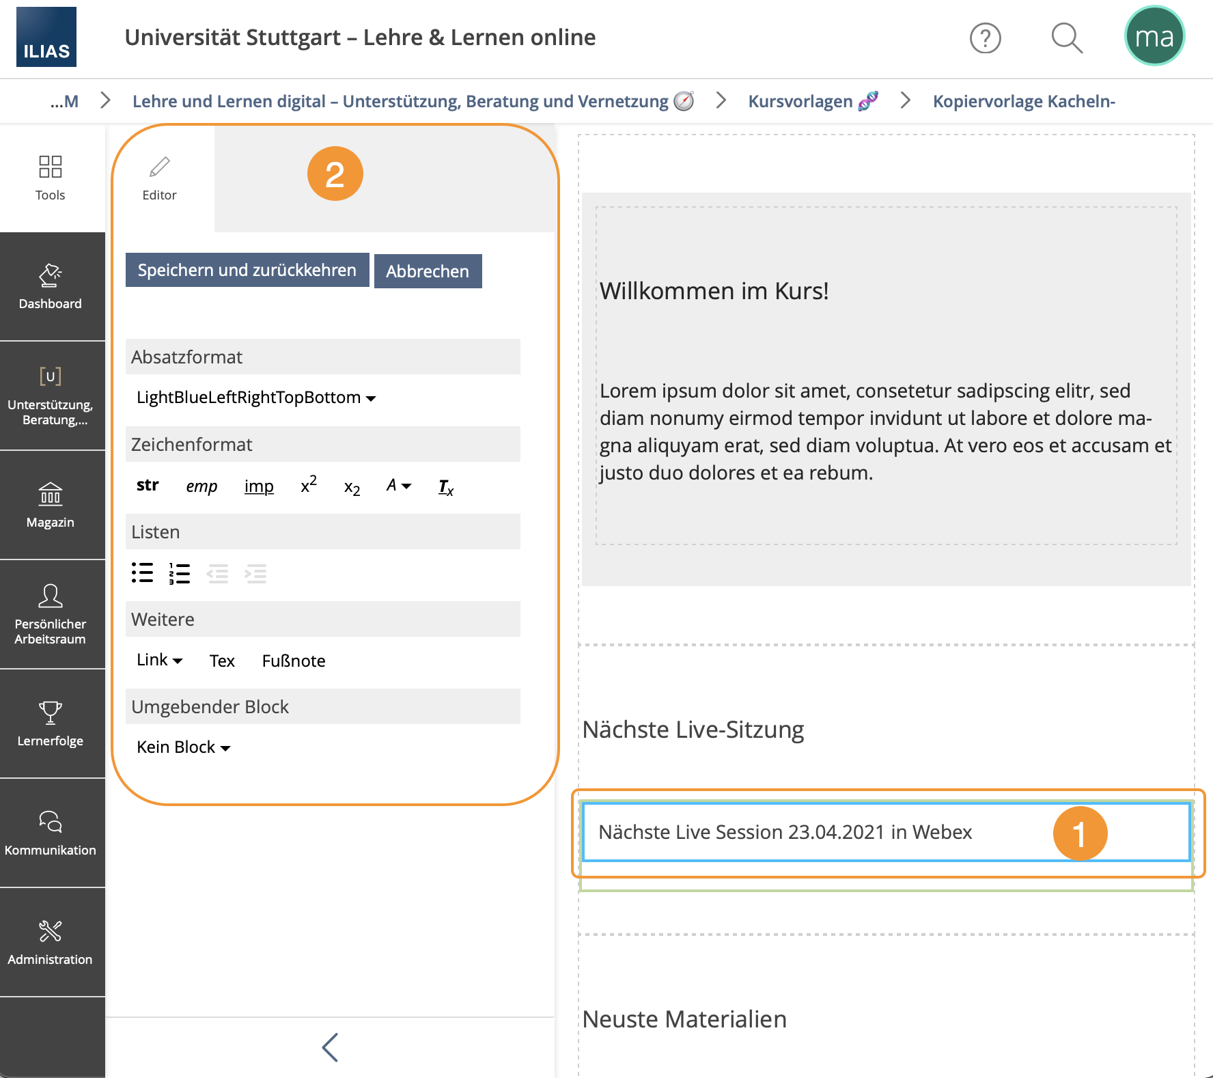Screen dimensions: 1213x1078
Task: Click the Umgebender Block section header
Action: pos(323,706)
